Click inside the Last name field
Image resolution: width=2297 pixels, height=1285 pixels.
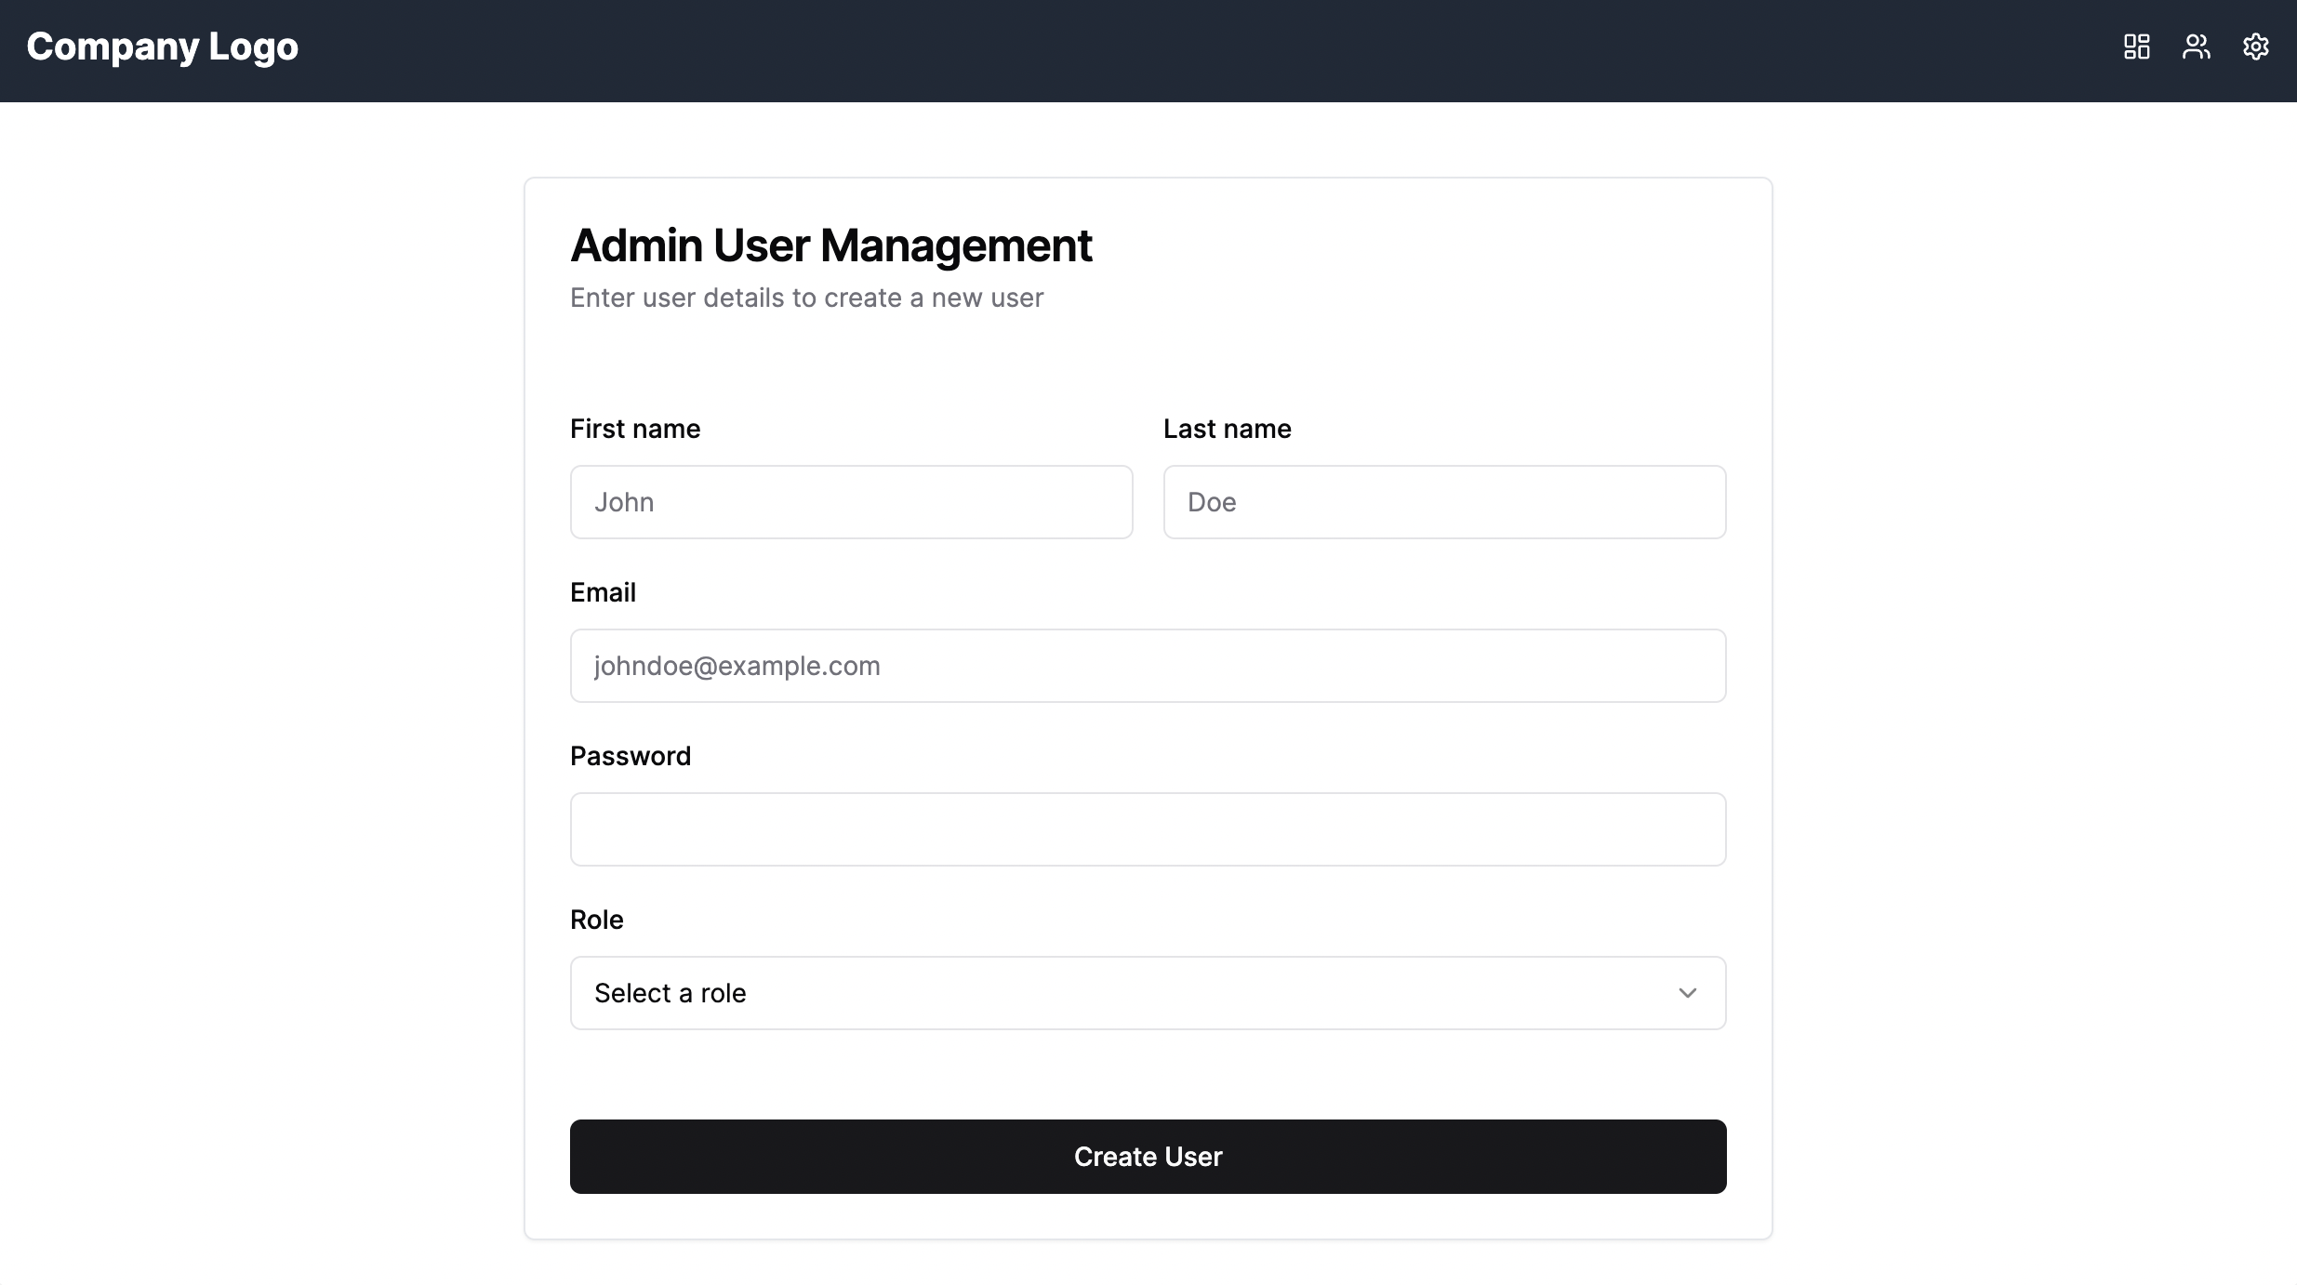tap(1444, 501)
